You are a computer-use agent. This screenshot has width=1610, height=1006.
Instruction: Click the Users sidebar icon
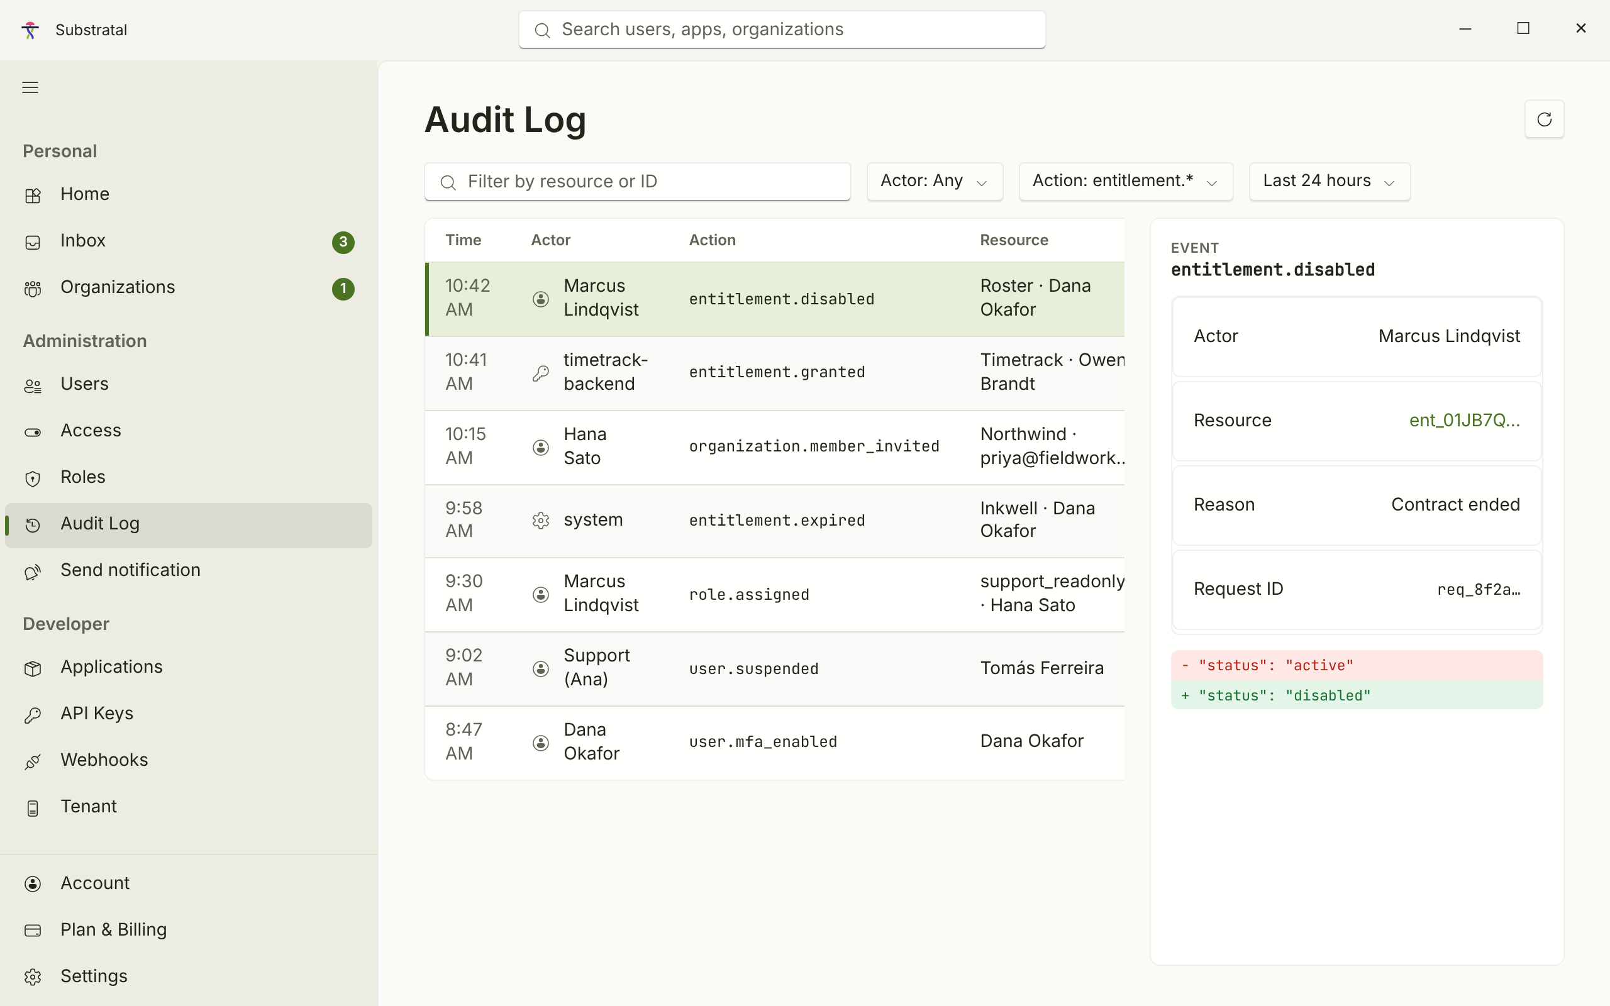(33, 385)
